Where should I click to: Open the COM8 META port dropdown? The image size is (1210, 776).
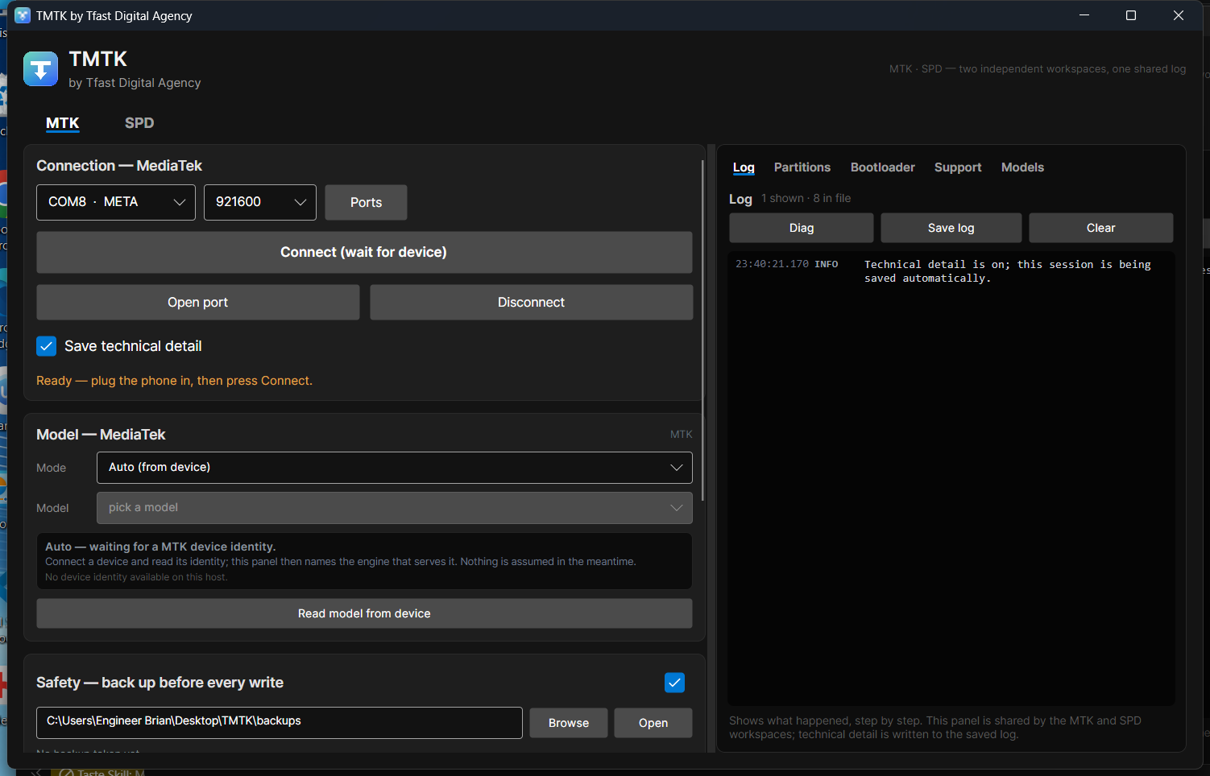tap(116, 202)
